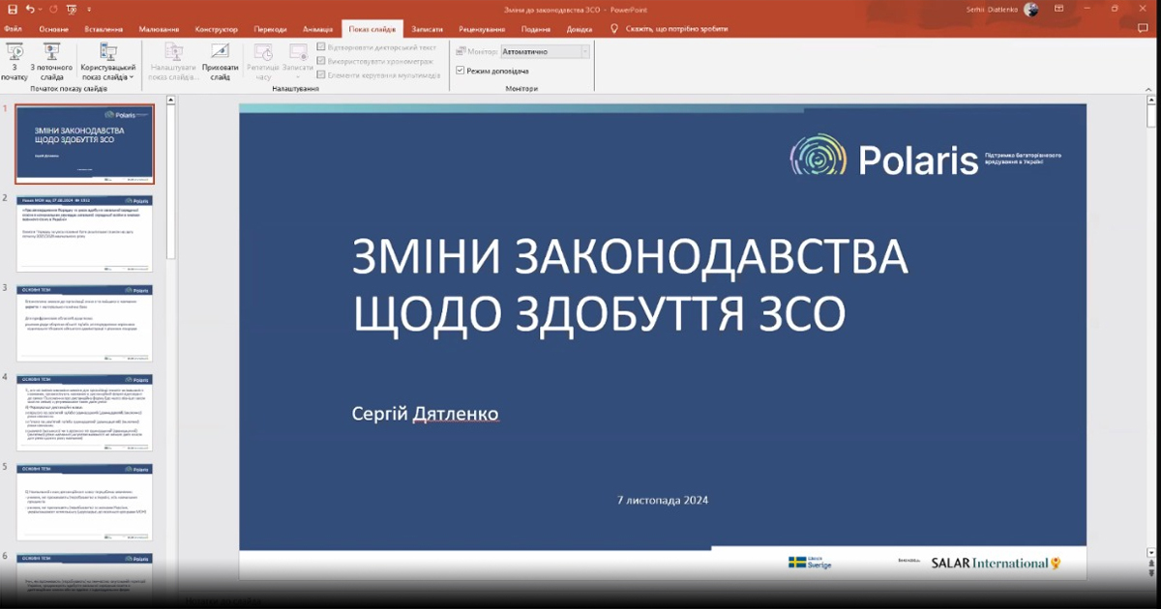Select slide 3 thumbnail
Image resolution: width=1161 pixels, height=609 pixels.
84,323
